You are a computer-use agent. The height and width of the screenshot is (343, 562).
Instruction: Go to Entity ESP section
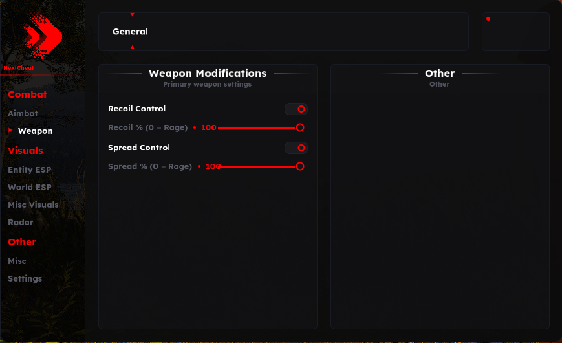coord(29,170)
